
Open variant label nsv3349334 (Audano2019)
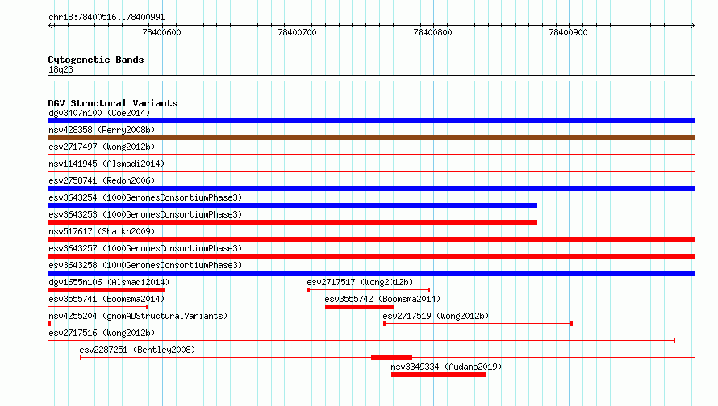click(446, 367)
